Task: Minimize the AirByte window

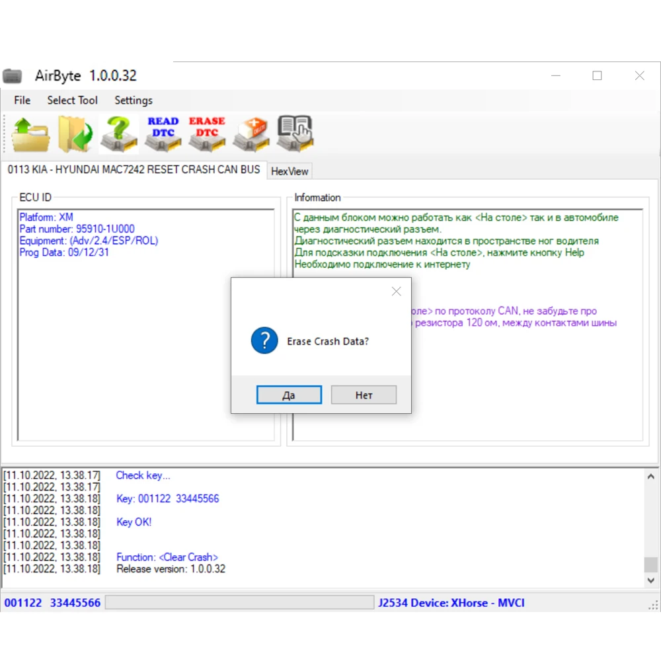Action: coord(556,76)
